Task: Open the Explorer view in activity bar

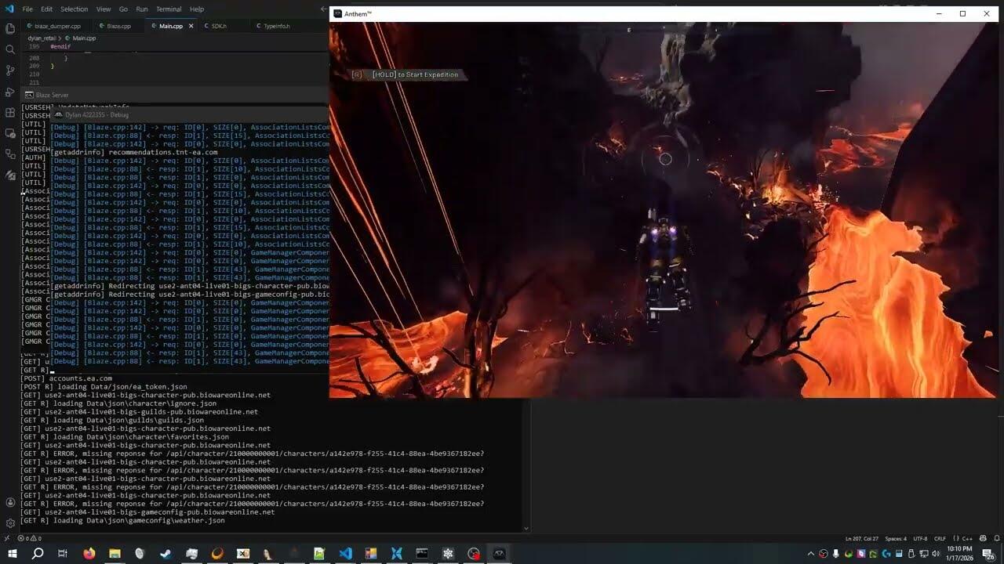Action: pos(10,28)
